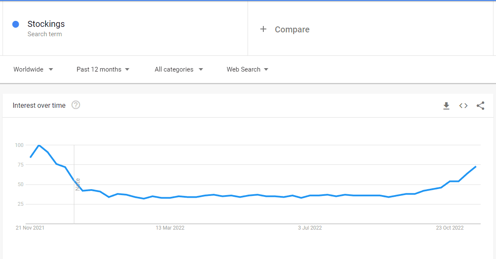
Task: Click Compare to add a term
Action: coord(292,29)
